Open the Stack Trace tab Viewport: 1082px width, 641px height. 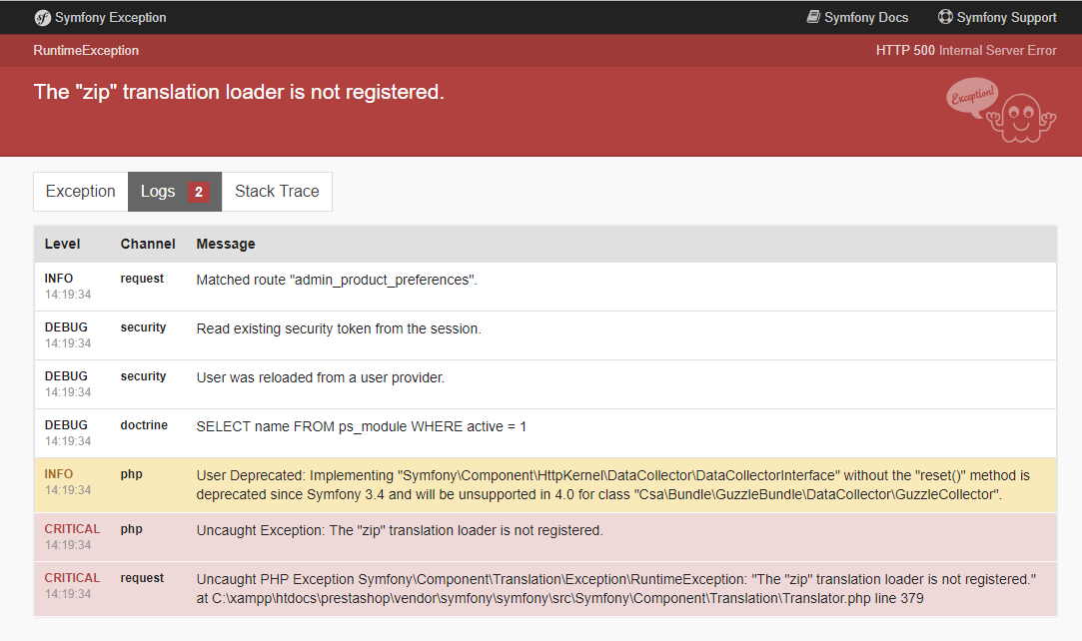click(x=277, y=192)
